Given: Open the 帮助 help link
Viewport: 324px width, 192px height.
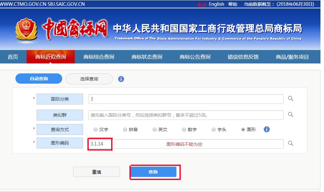Looking at the screenshot, I should point(232,4).
